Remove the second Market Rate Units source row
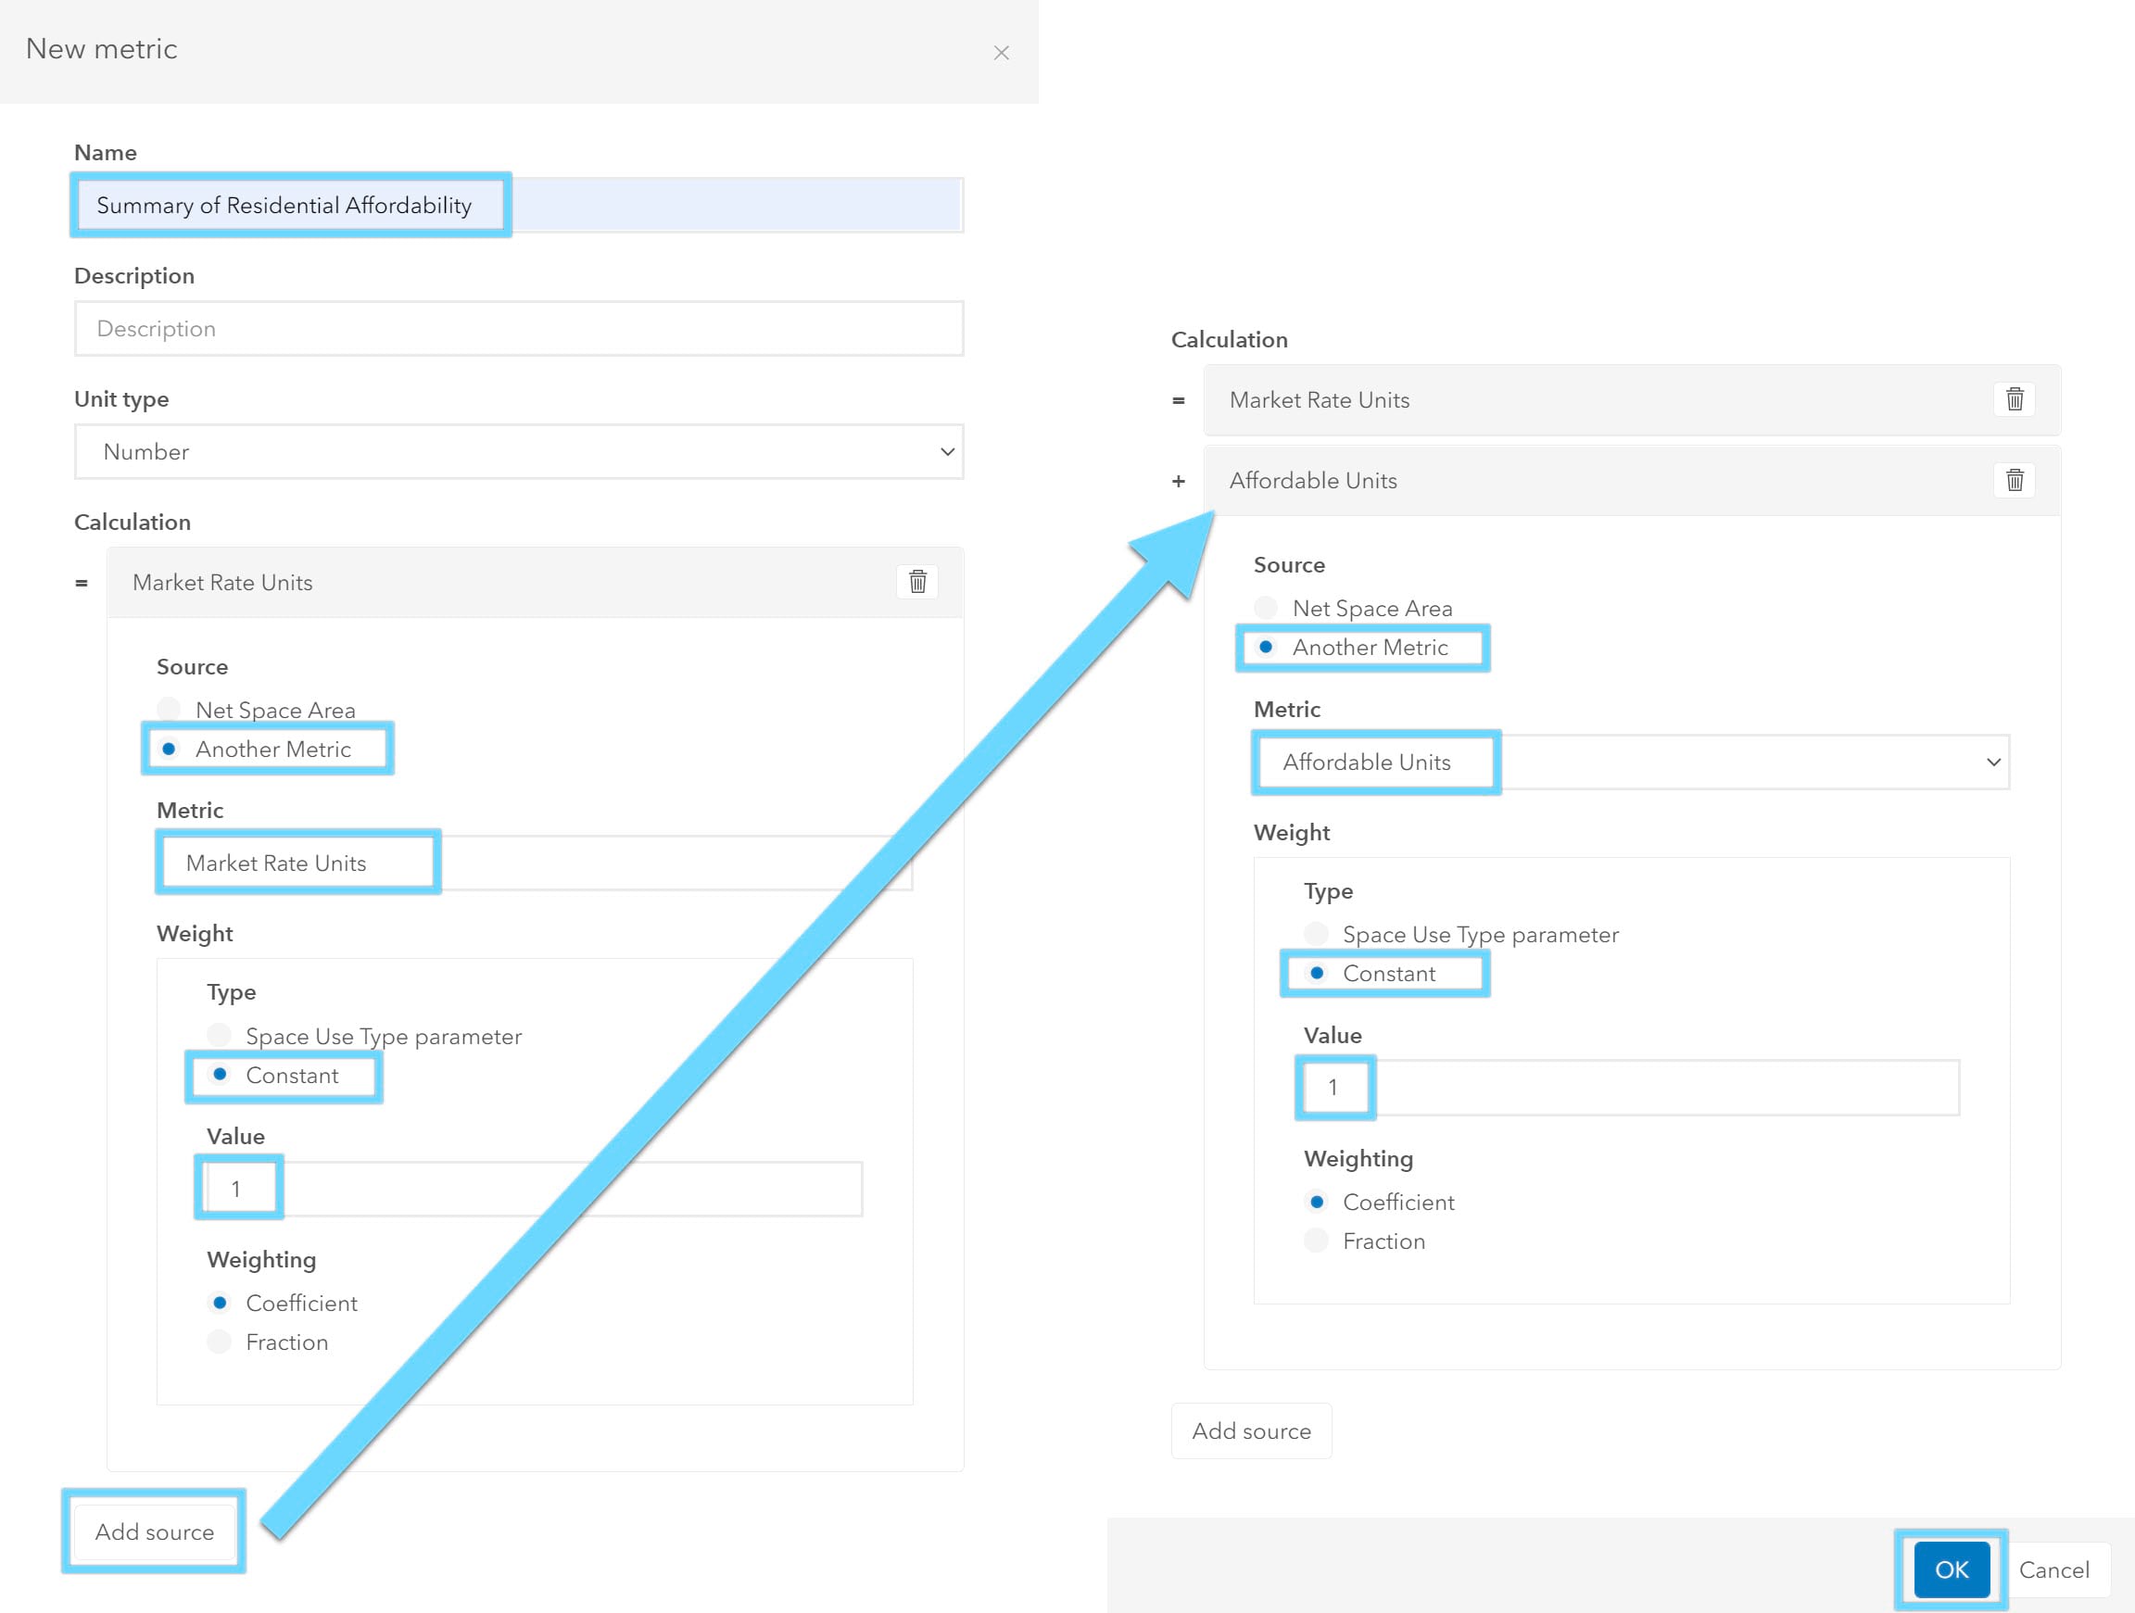Viewport: 2135px width, 1613px height. pyautogui.click(x=2015, y=399)
